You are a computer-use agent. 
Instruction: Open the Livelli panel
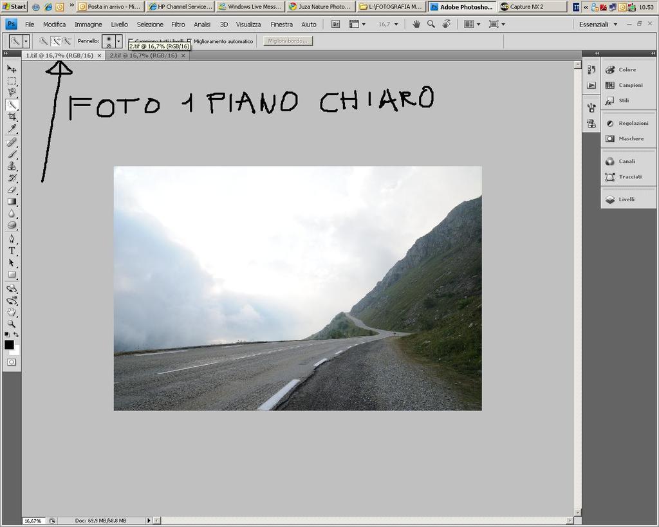pos(626,199)
